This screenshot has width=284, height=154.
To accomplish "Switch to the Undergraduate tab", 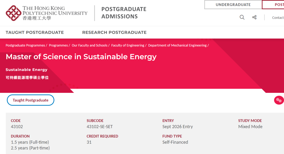I will 233,5.
